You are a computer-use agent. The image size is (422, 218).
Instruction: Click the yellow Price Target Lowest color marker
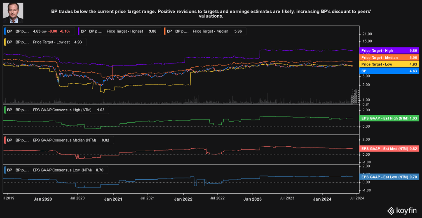(5, 42)
